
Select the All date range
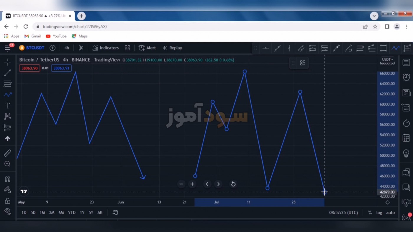point(100,213)
